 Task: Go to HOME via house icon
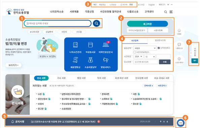click(179, 30)
